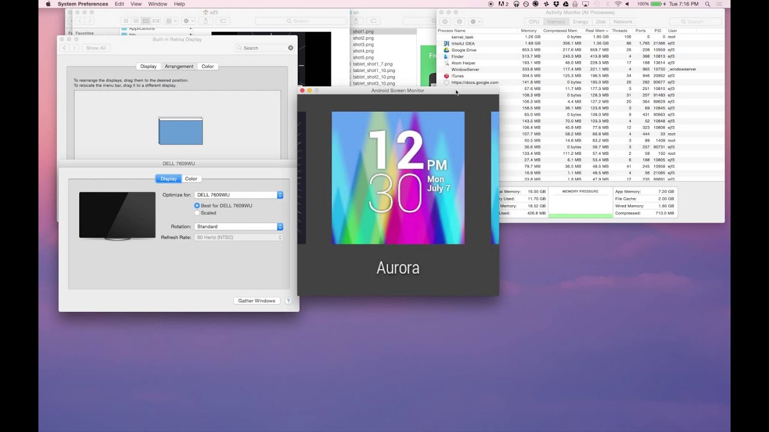Switch Finder to column view
The height and width of the screenshot is (432, 769).
point(146,21)
